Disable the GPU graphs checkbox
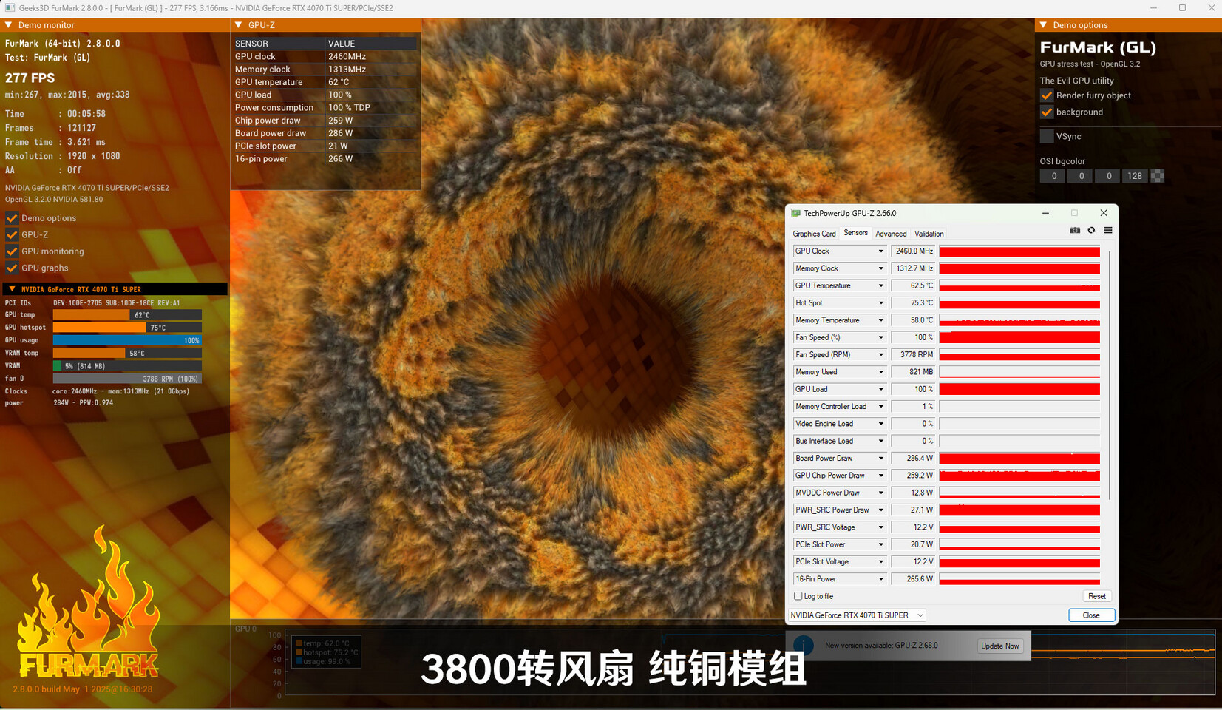The width and height of the screenshot is (1222, 710). [12, 268]
